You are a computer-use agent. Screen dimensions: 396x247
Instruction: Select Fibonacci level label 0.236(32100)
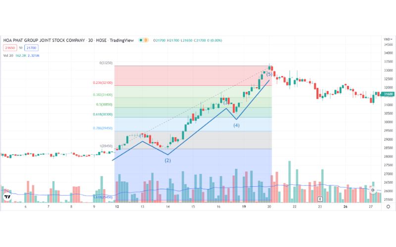pyautogui.click(x=102, y=82)
